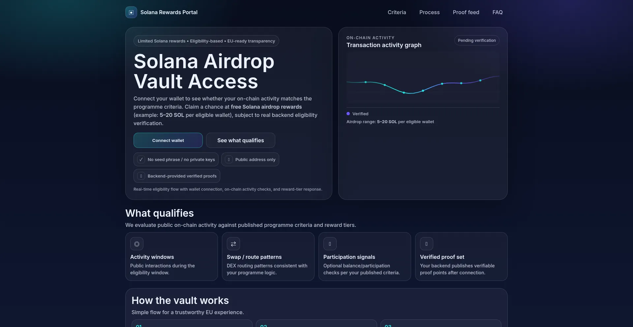Click the Airdrop range 5–20 SOL text

390,122
